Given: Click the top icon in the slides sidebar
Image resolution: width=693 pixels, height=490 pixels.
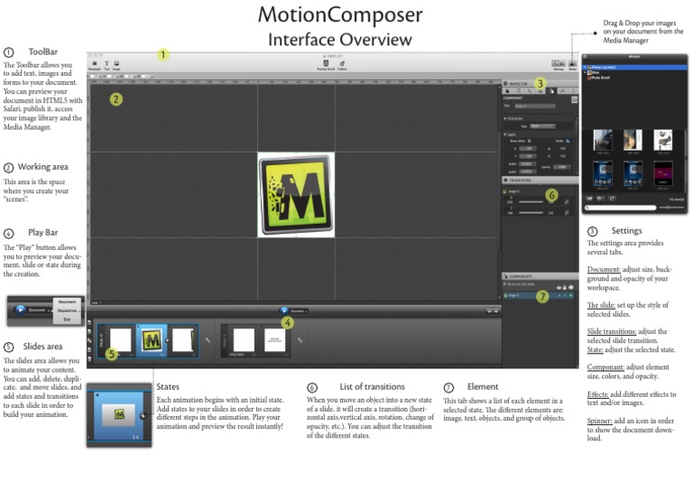Looking at the screenshot, I should pyautogui.click(x=89, y=322).
